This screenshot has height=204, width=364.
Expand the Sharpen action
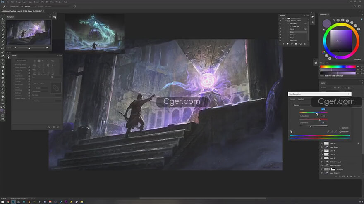point(288,35)
